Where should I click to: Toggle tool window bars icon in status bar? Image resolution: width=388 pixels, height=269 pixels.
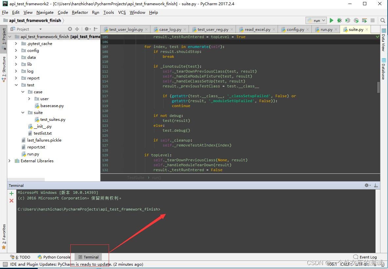click(5, 264)
